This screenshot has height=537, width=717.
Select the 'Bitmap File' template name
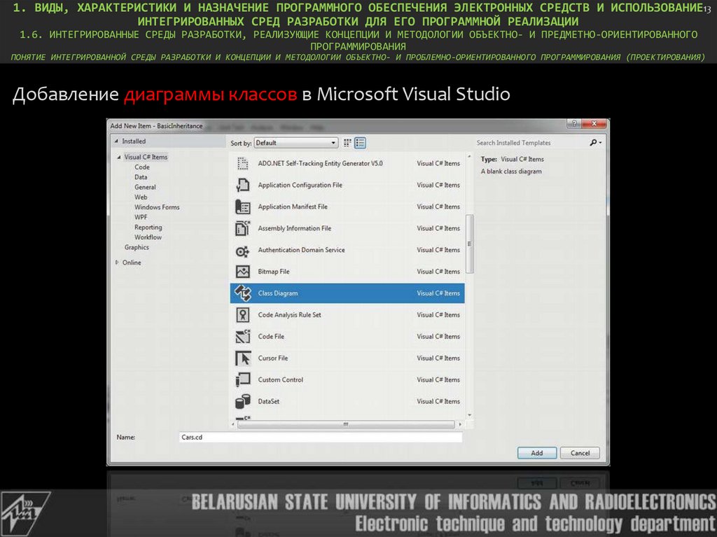point(274,272)
